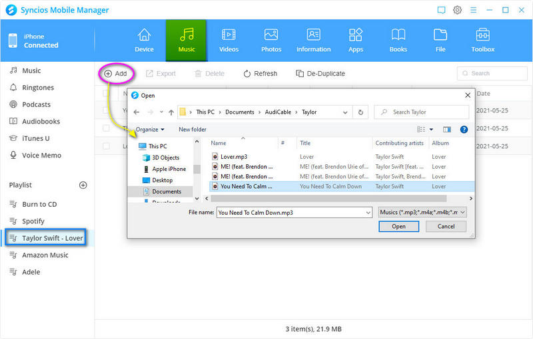Viewport: 533px width, 339px height.
Task: Click the De-Duplicate button
Action: [x=320, y=74]
